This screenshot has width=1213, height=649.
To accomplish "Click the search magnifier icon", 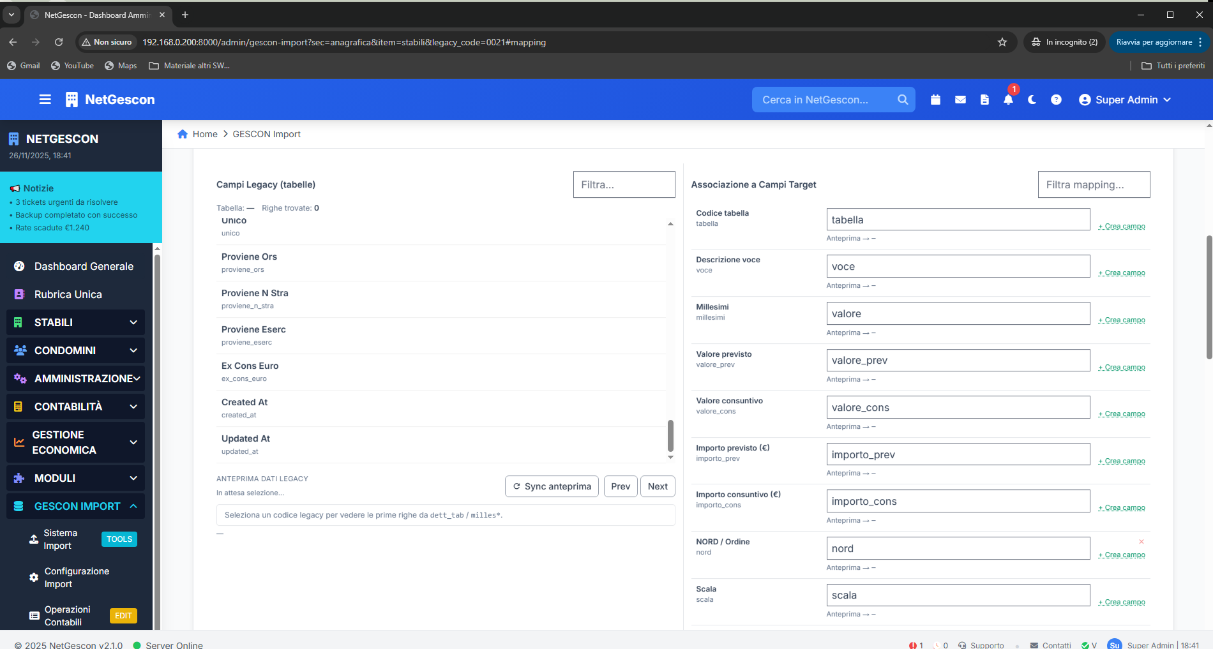I will pyautogui.click(x=903, y=100).
